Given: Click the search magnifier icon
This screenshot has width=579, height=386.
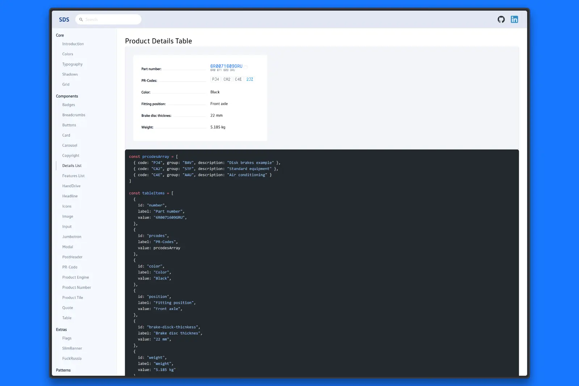Looking at the screenshot, I should point(81,19).
